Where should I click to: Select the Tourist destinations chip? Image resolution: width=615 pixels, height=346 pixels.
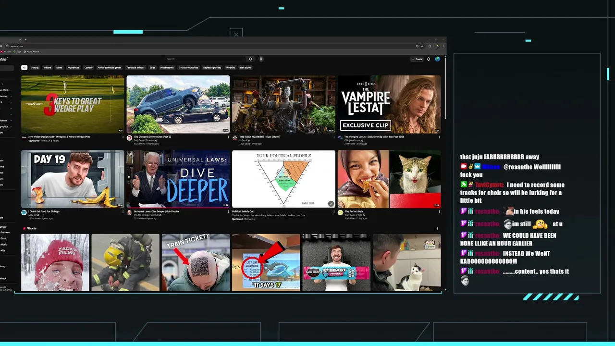click(188, 68)
